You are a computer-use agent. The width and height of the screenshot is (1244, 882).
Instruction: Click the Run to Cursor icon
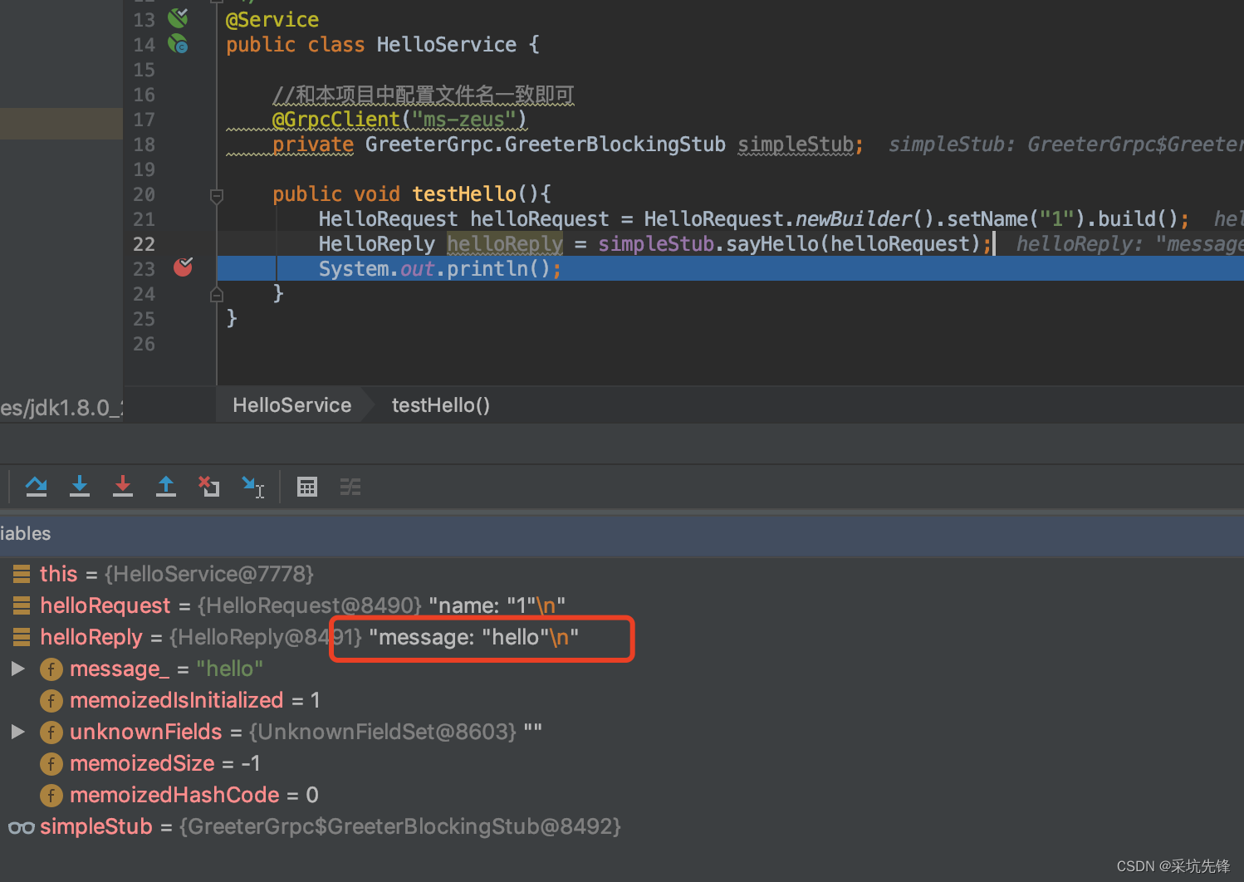pos(252,487)
